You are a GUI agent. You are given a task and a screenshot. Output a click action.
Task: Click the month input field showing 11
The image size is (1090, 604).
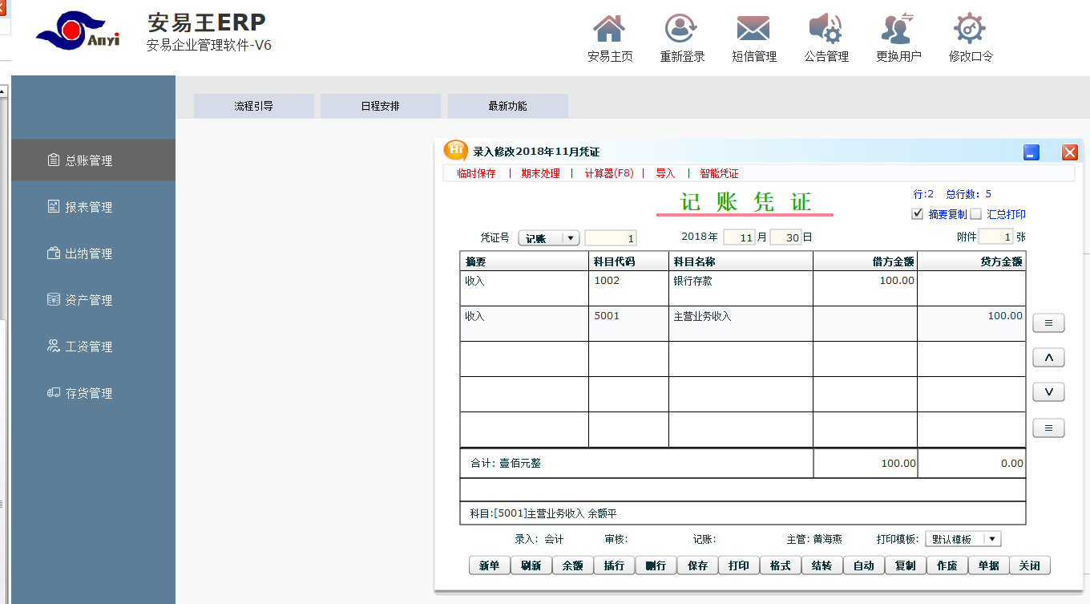tap(739, 237)
